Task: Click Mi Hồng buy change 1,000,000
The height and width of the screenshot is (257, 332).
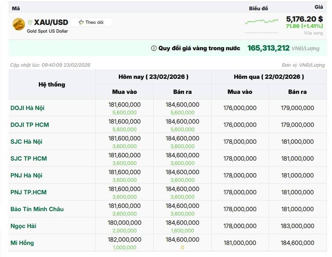Action: [x=124, y=247]
